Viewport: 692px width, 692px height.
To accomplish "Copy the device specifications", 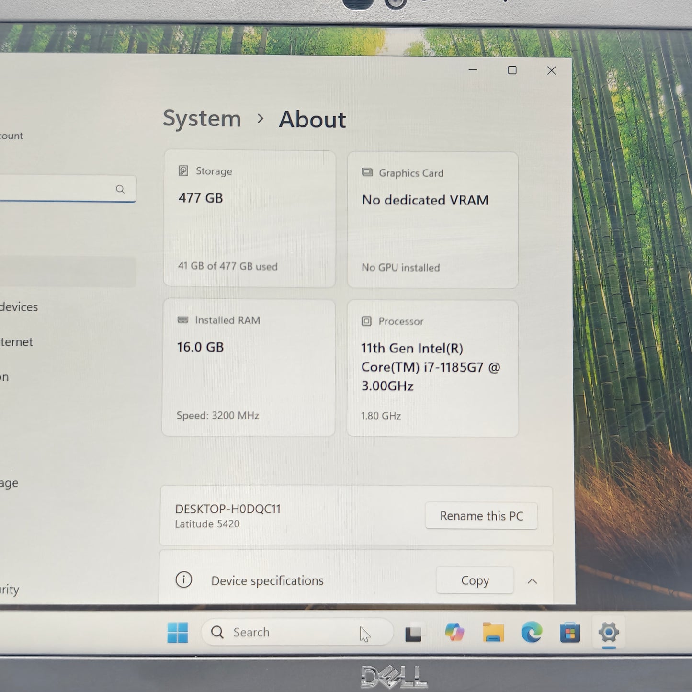I will click(x=475, y=580).
